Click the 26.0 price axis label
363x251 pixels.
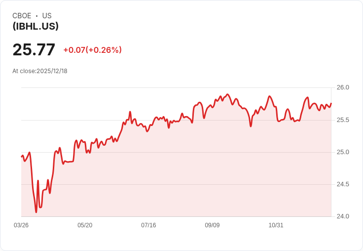(x=343, y=87)
